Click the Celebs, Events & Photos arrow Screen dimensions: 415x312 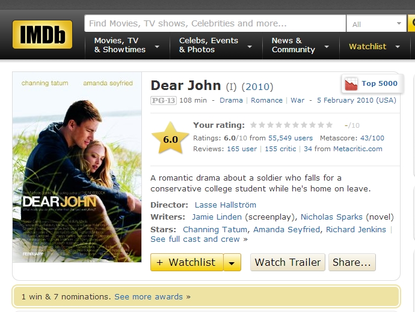tap(250, 47)
